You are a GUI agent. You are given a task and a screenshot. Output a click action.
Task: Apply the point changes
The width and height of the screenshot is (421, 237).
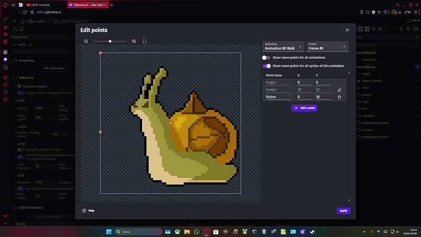tap(344, 211)
